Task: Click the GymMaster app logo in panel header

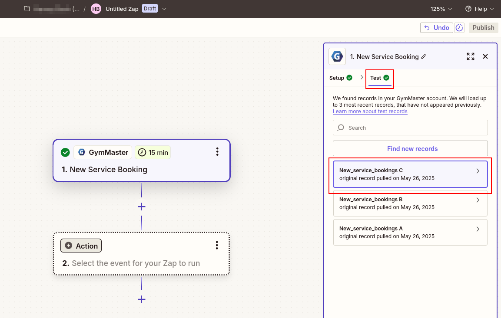Action: (x=337, y=56)
